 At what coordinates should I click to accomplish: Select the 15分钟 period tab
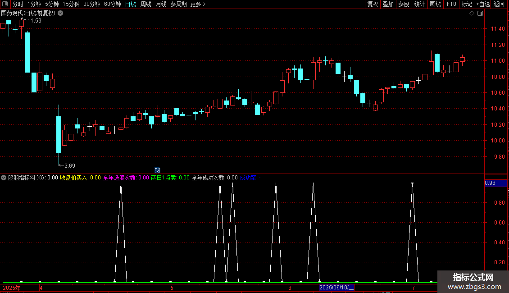(x=71, y=4)
